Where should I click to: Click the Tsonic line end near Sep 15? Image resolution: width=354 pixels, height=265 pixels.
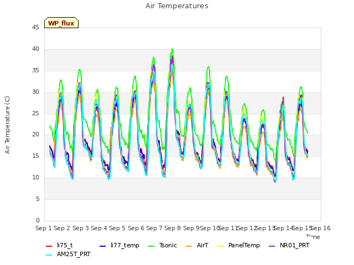coord(308,132)
